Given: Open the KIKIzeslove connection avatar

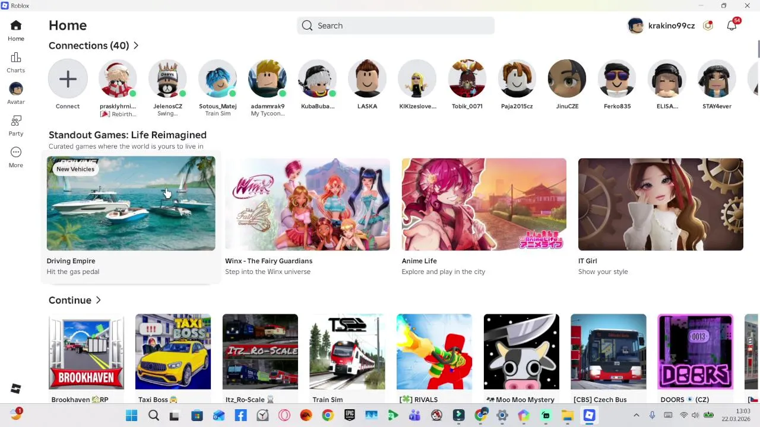Looking at the screenshot, I should 417,78.
